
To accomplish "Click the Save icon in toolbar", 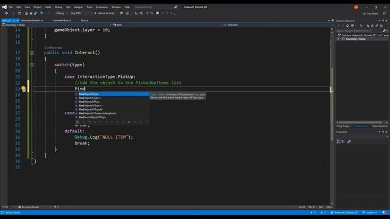I will coord(31,13).
